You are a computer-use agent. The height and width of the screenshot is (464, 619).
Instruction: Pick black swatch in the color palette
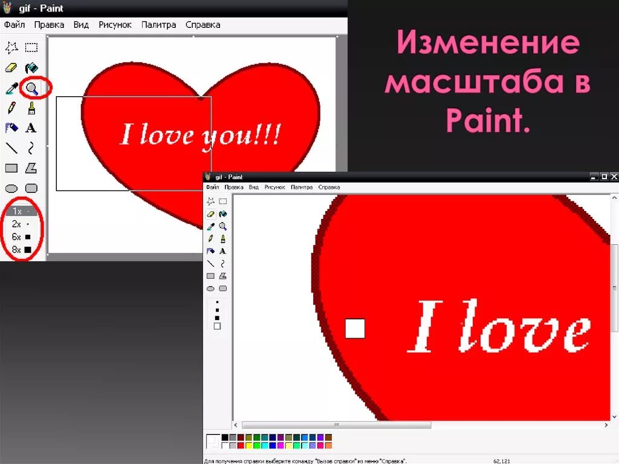225,437
